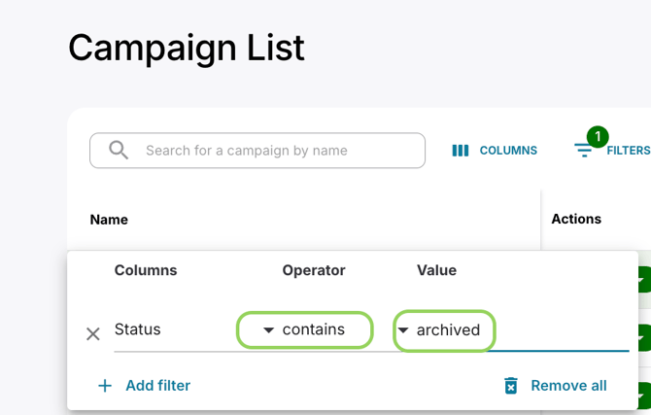Expand the Operator dropdown arrow
Image resolution: width=651 pixels, height=415 pixels.
[269, 330]
